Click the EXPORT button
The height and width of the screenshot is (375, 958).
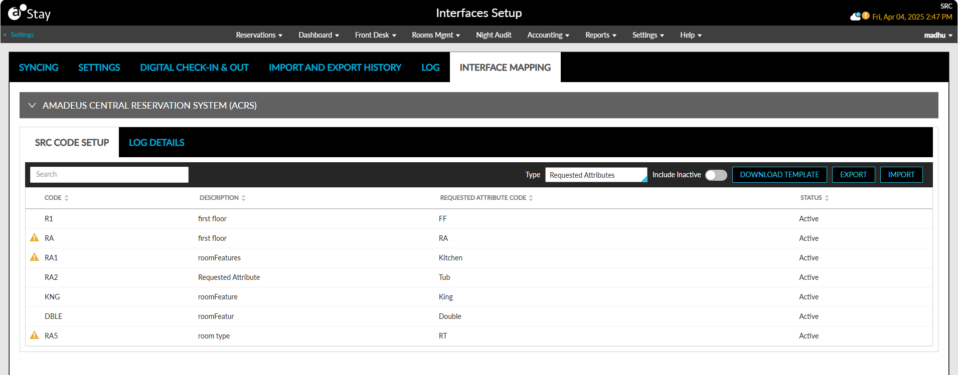coord(853,175)
